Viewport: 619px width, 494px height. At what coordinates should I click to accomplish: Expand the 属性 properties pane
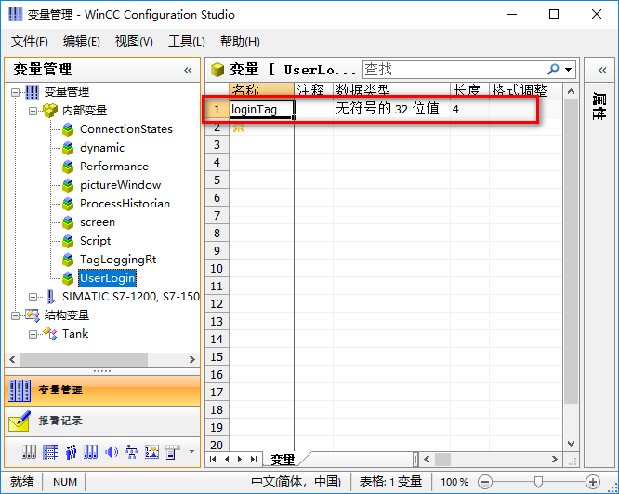602,70
